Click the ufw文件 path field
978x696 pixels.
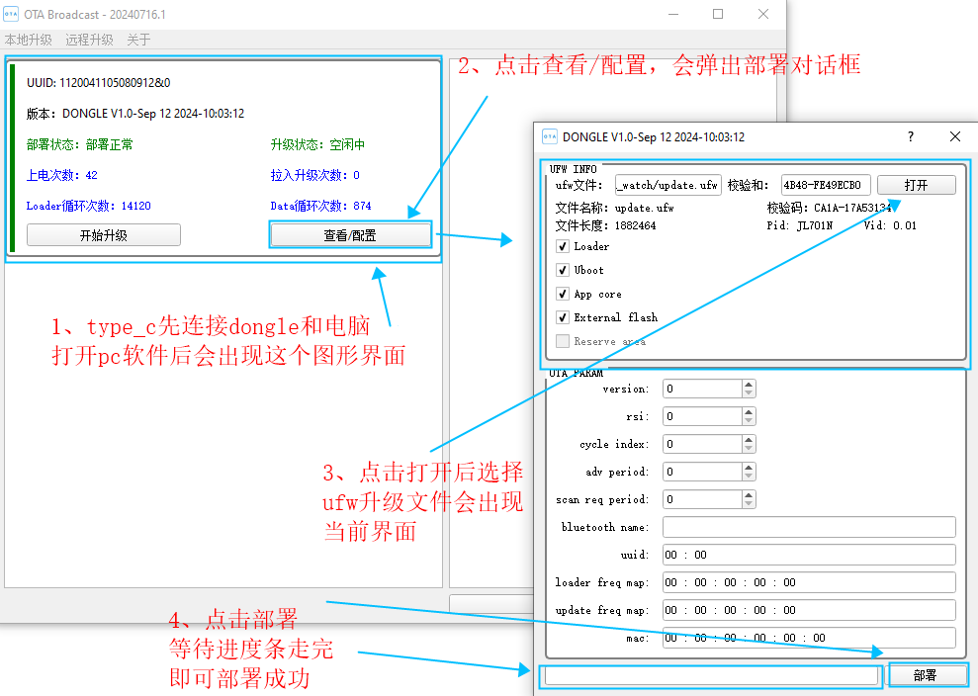[668, 185]
